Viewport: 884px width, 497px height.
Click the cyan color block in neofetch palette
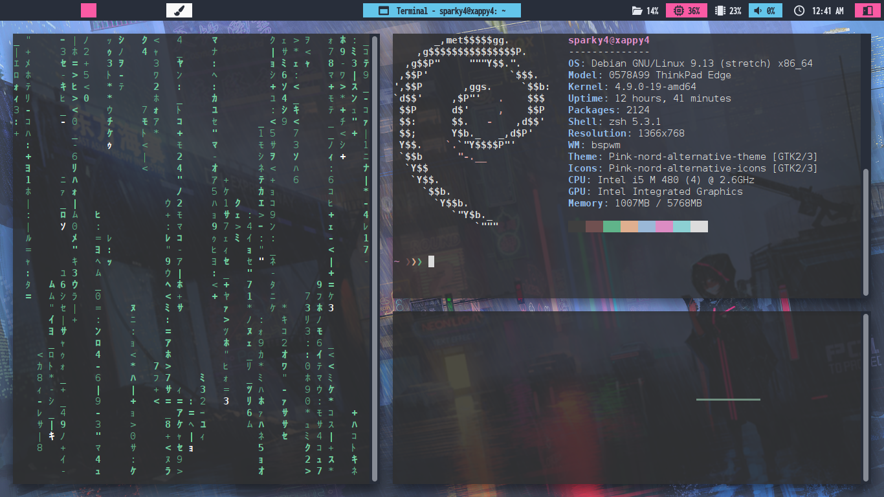click(681, 226)
